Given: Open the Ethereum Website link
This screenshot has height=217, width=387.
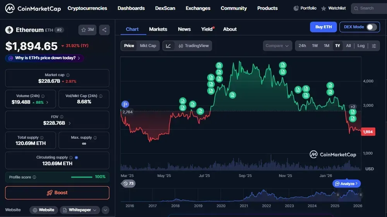Looking at the screenshot, I should pos(44,210).
